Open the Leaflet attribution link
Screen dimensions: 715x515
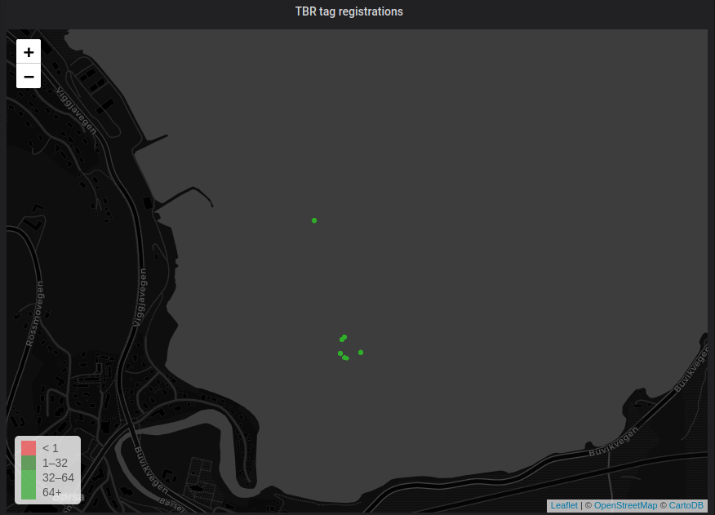point(563,506)
